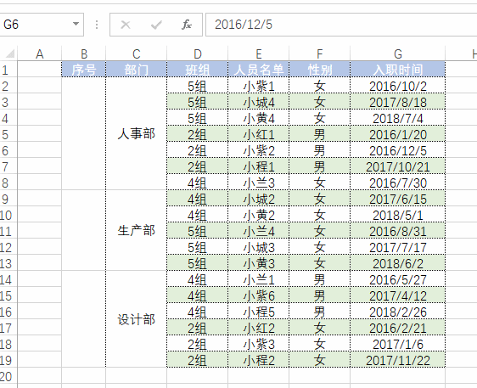Image resolution: width=477 pixels, height=388 pixels.
Task: Select all cells via corner triangle
Action: click(x=10, y=53)
